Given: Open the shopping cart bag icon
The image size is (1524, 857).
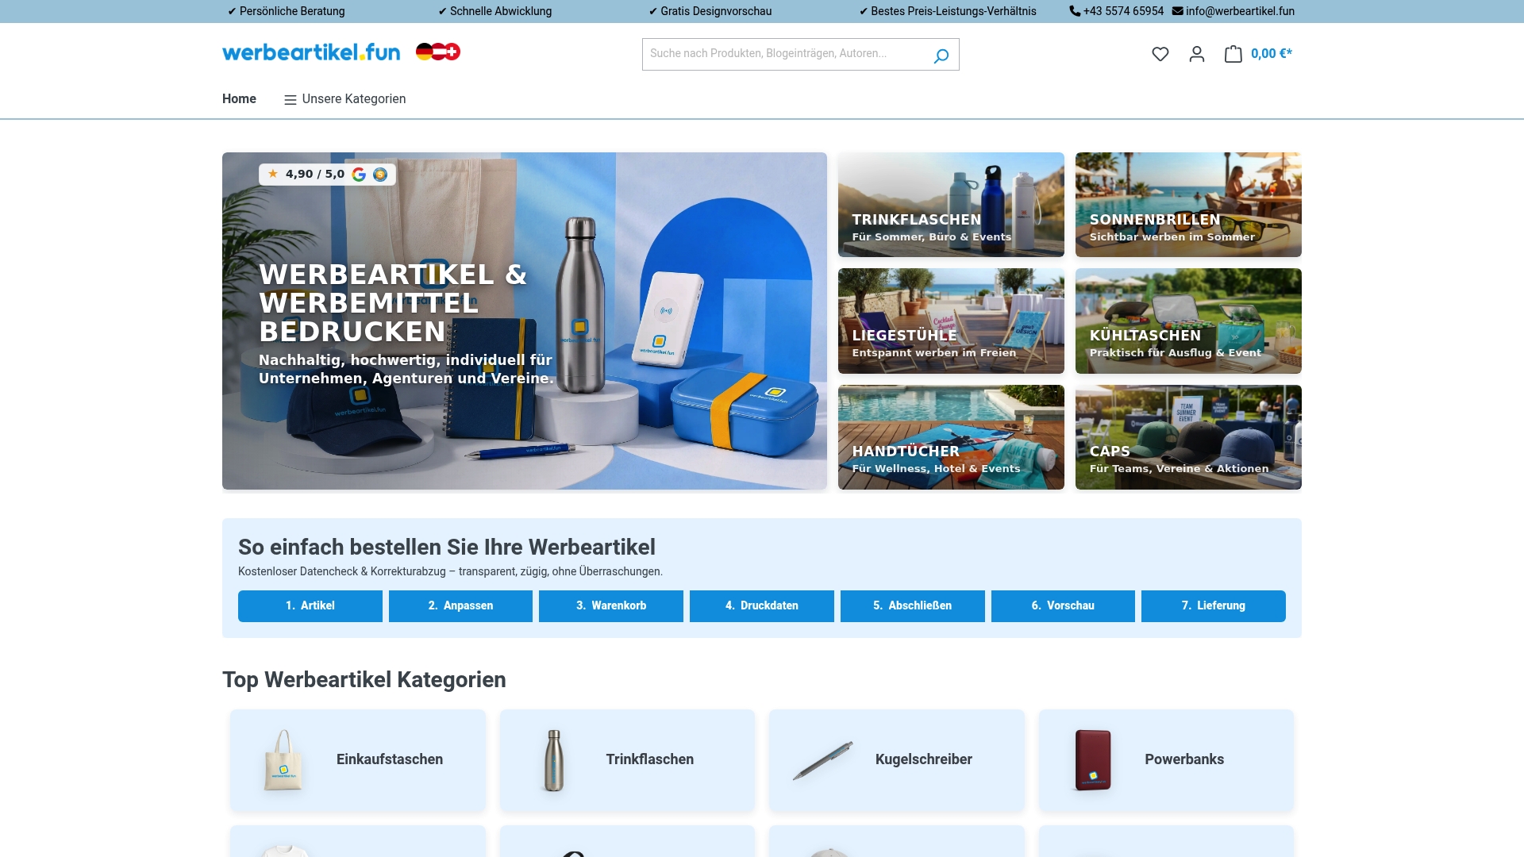Looking at the screenshot, I should pos(1233,54).
